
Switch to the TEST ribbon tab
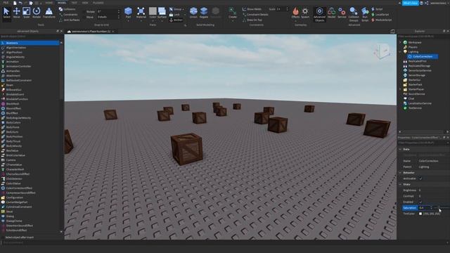[74, 3]
